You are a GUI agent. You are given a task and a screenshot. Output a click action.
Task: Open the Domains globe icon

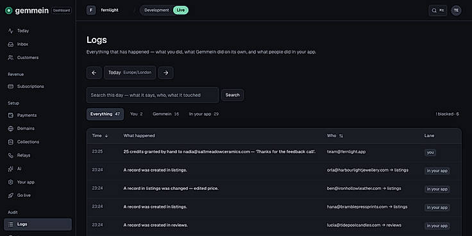click(10, 128)
